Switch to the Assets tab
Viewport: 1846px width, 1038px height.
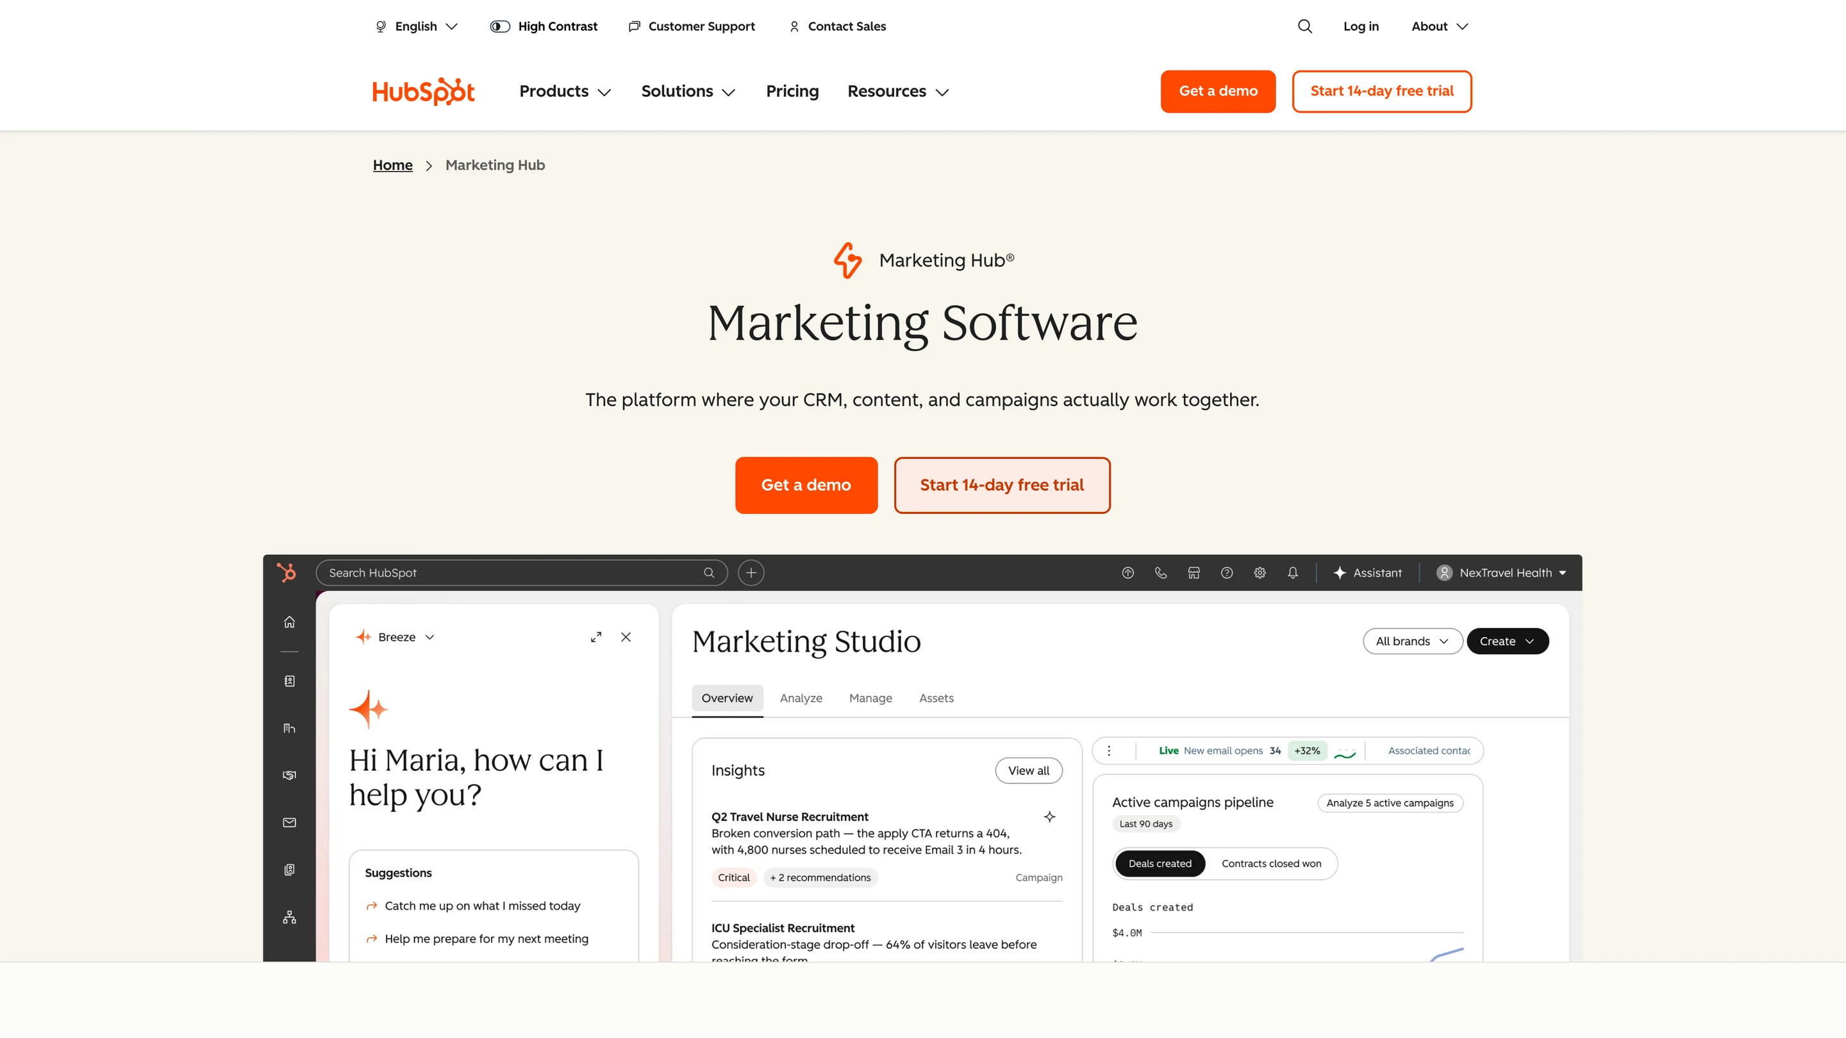tap(936, 698)
